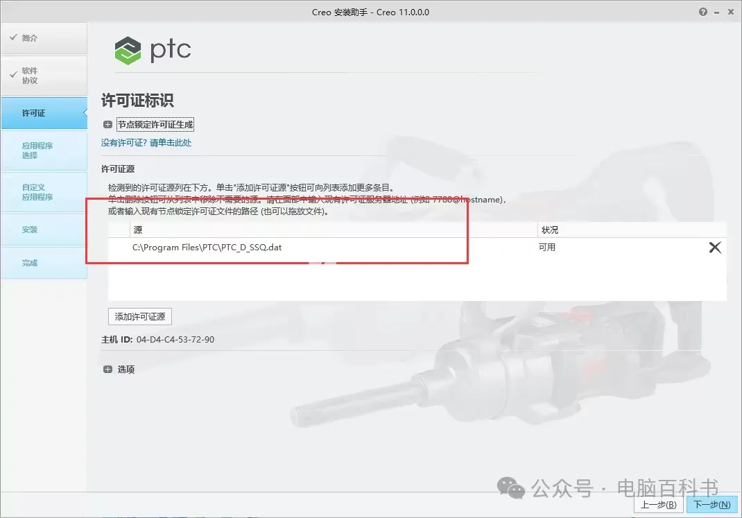Open the 简介 step
The width and height of the screenshot is (742, 518).
point(44,38)
